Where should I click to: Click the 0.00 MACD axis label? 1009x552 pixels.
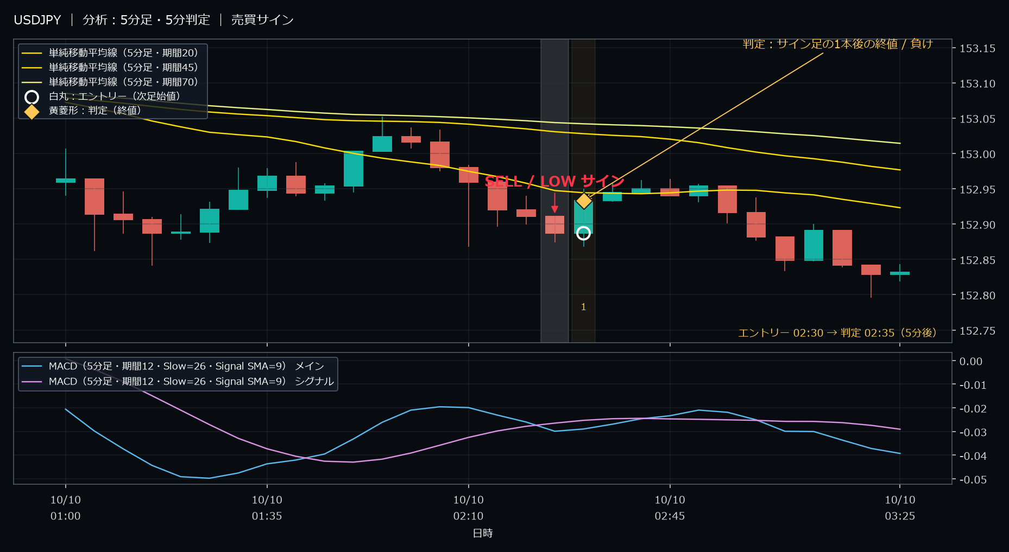(x=971, y=362)
